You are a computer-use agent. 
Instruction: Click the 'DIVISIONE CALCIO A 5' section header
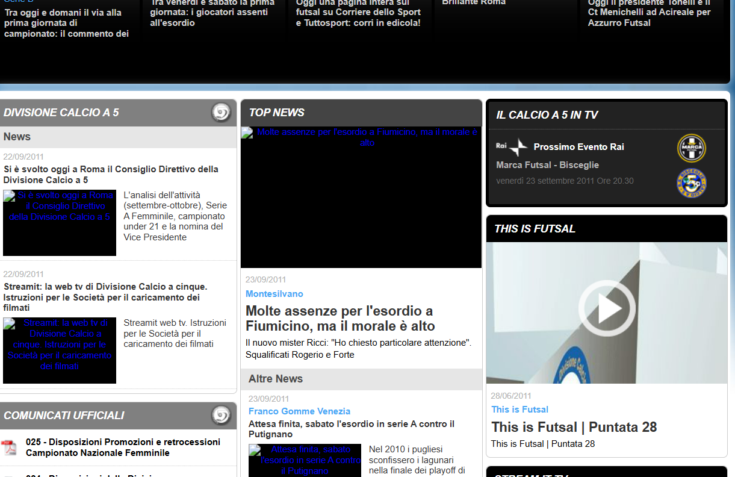click(x=61, y=113)
